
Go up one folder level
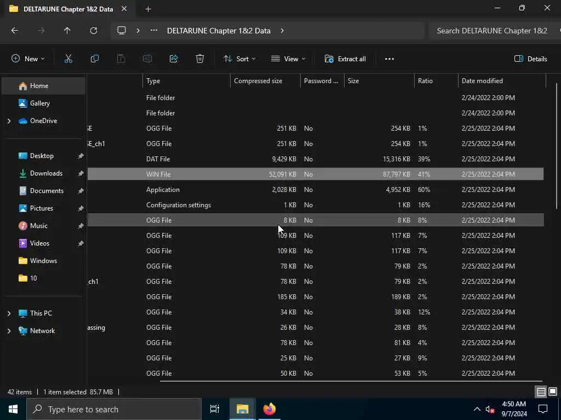(x=67, y=31)
